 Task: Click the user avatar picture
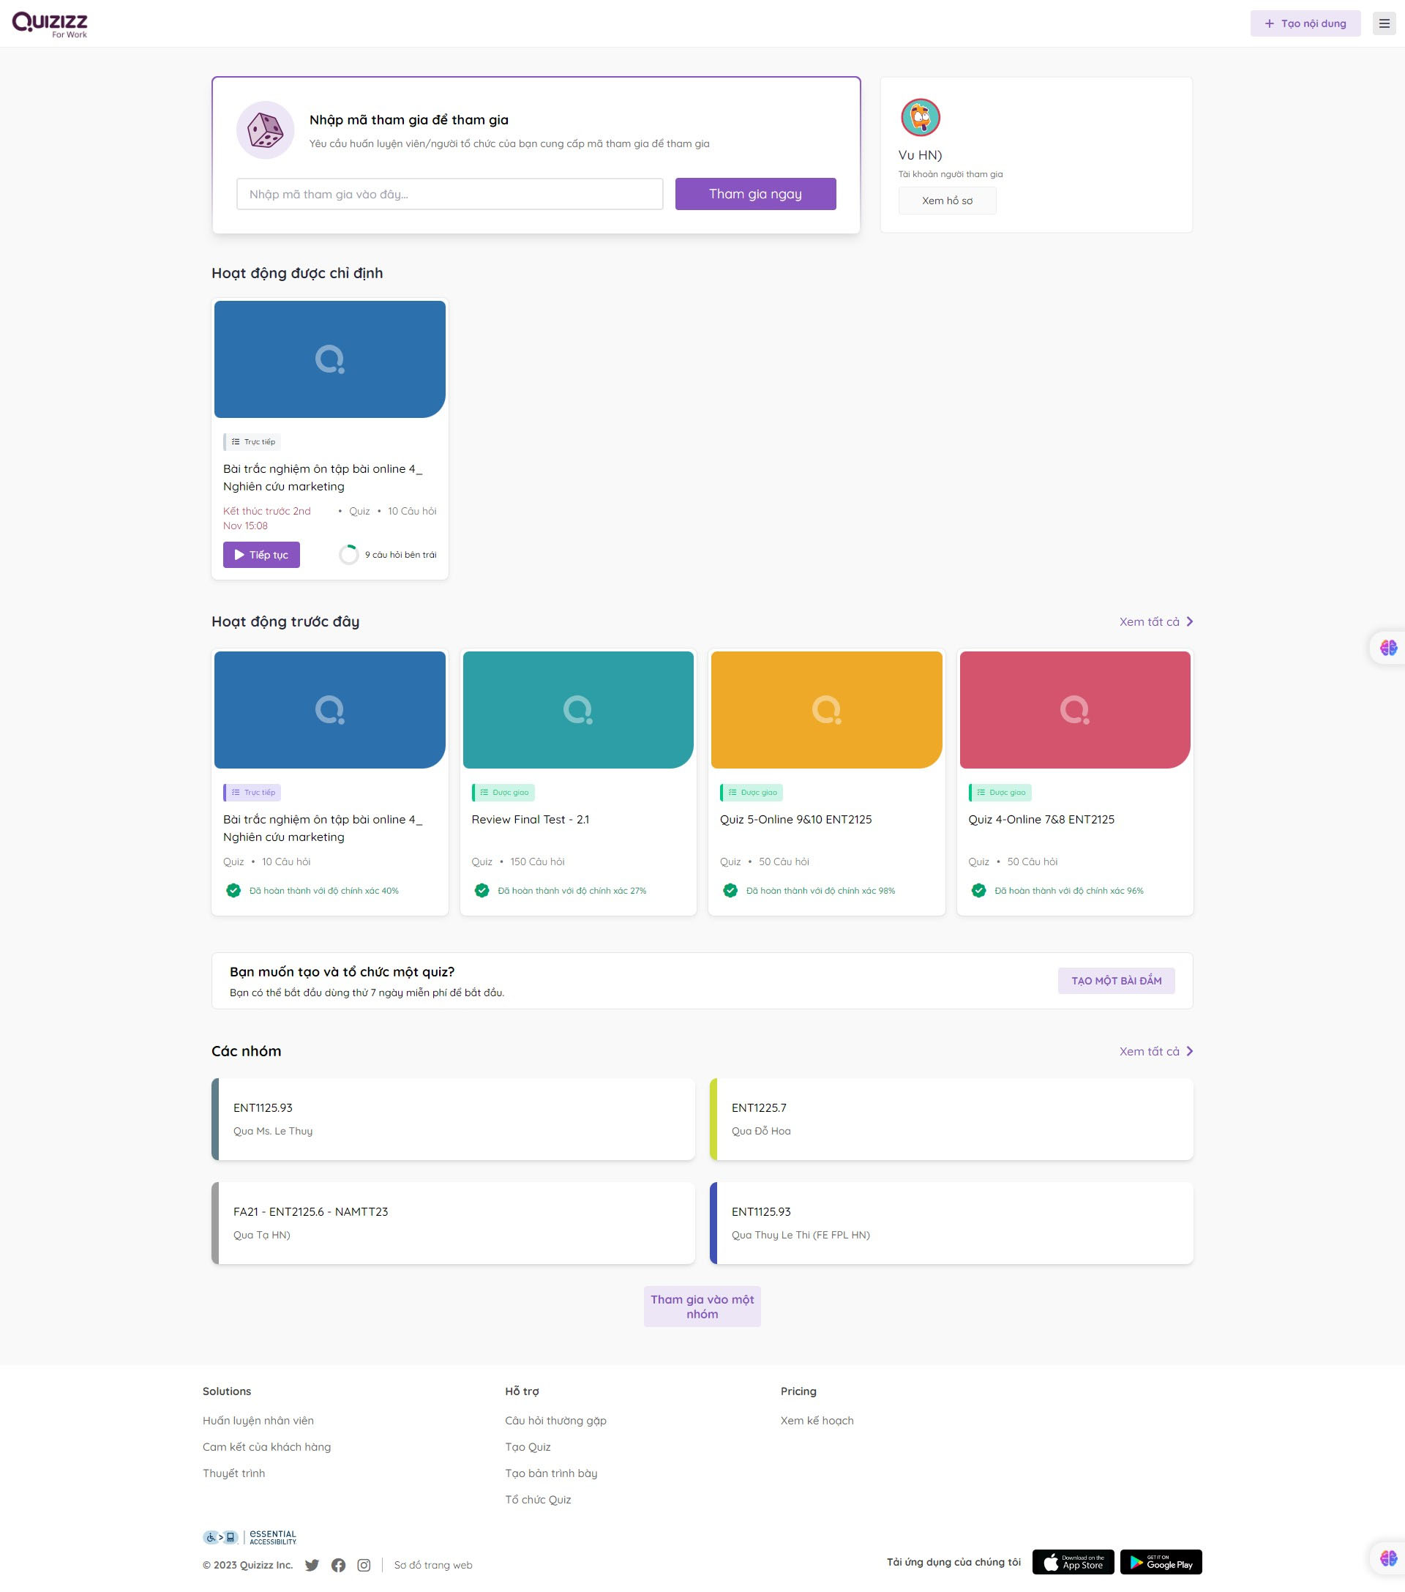point(920,118)
